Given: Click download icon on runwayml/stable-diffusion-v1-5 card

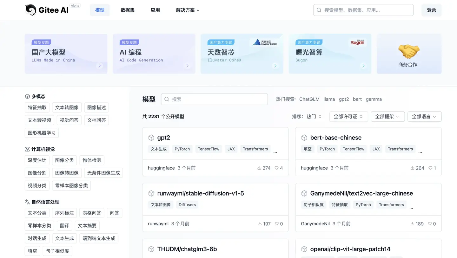Looking at the screenshot, I should [x=260, y=224].
